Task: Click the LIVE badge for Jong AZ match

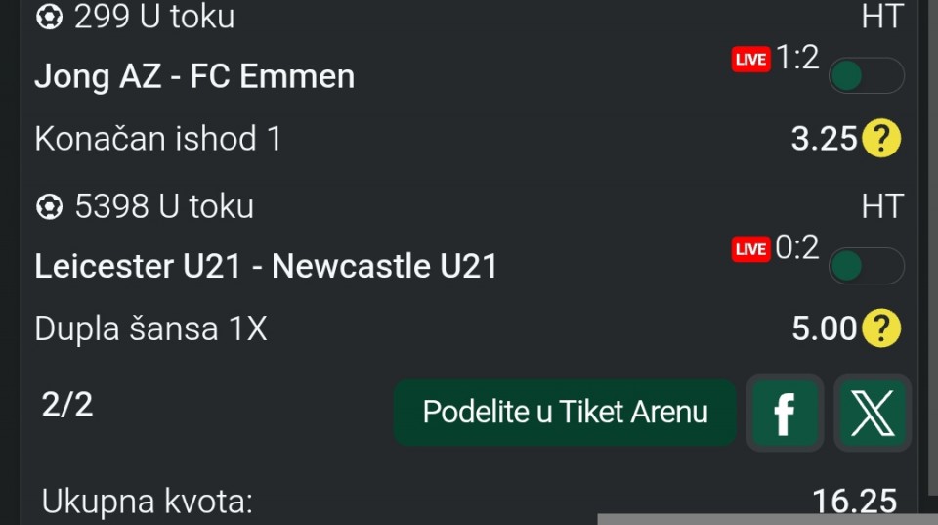Action: [x=750, y=60]
